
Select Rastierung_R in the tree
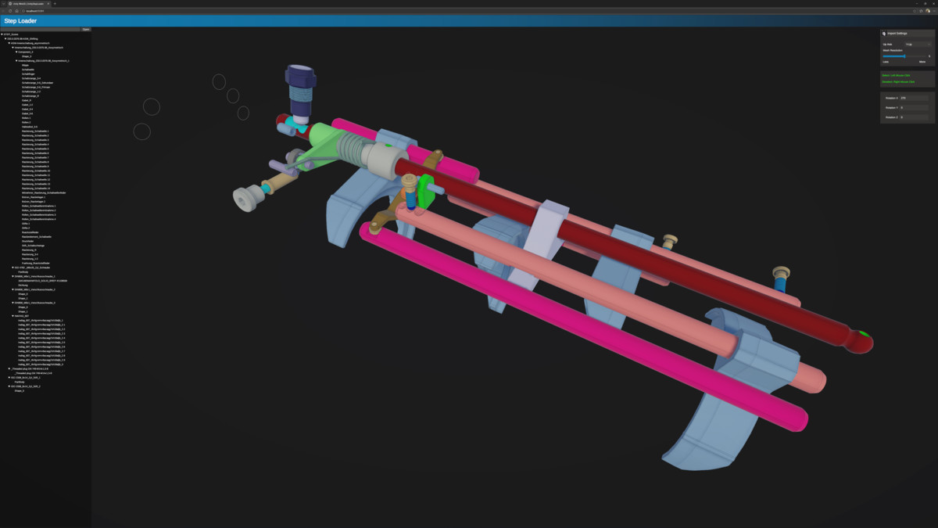pos(30,250)
